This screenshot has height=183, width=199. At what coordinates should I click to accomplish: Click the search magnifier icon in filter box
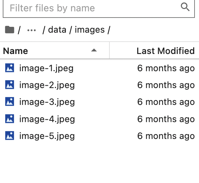[x=185, y=7]
